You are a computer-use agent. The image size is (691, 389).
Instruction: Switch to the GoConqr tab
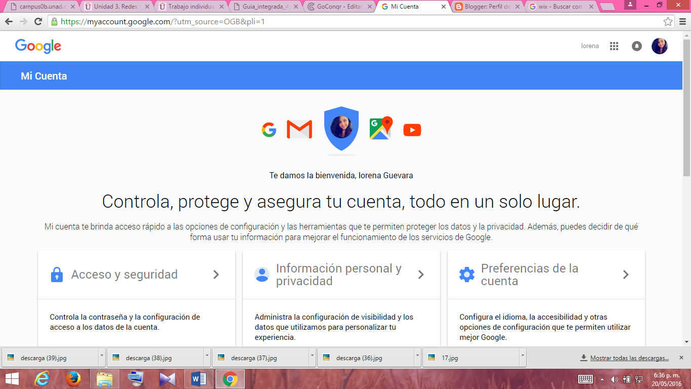pos(339,7)
